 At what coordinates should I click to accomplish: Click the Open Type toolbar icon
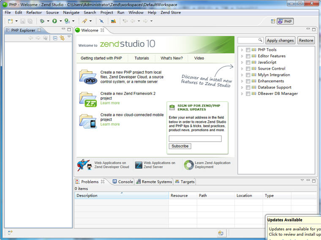tap(113, 21)
